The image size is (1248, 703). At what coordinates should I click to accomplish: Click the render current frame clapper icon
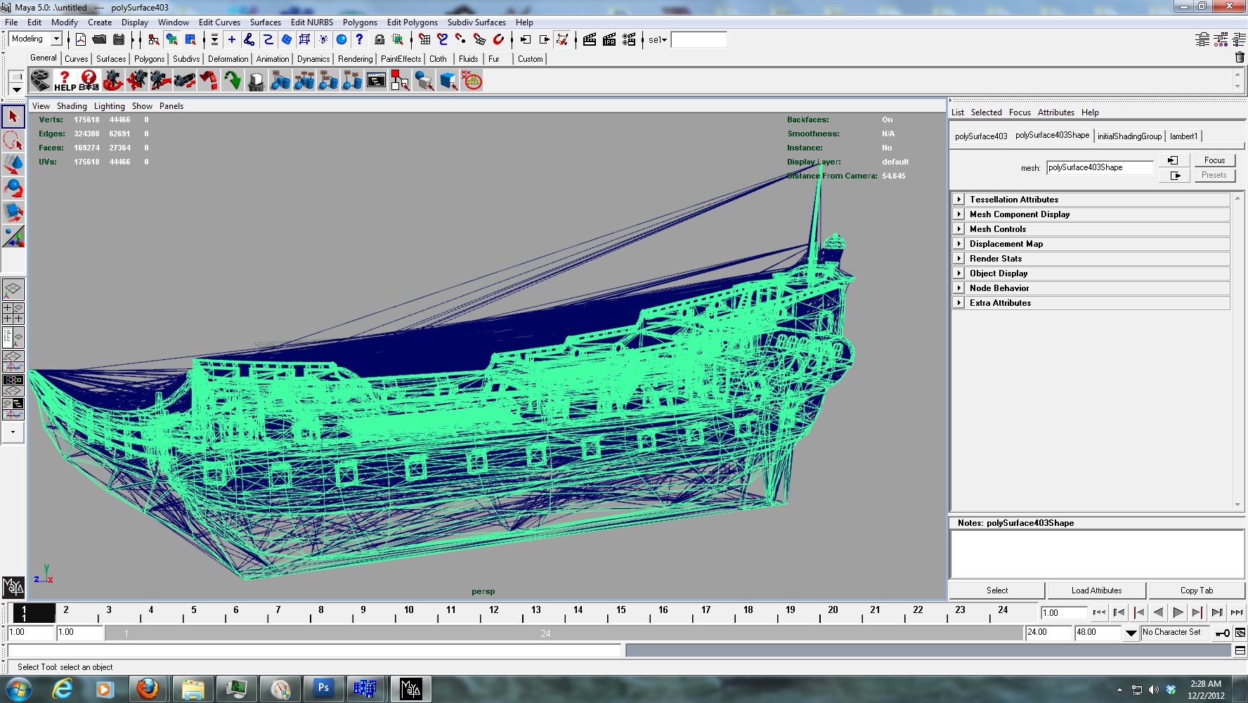(x=590, y=39)
